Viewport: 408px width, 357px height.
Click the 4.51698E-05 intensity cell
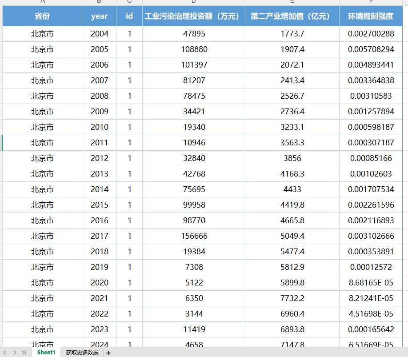click(x=371, y=314)
